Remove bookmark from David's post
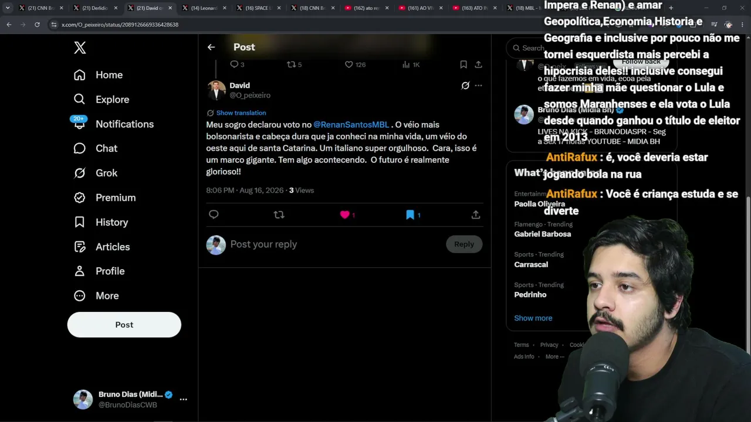 coord(410,215)
